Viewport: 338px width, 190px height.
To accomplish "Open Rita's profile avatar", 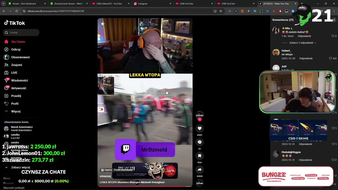I will [x=276, y=30].
